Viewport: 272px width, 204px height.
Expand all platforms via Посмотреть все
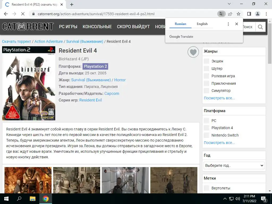[219, 143]
